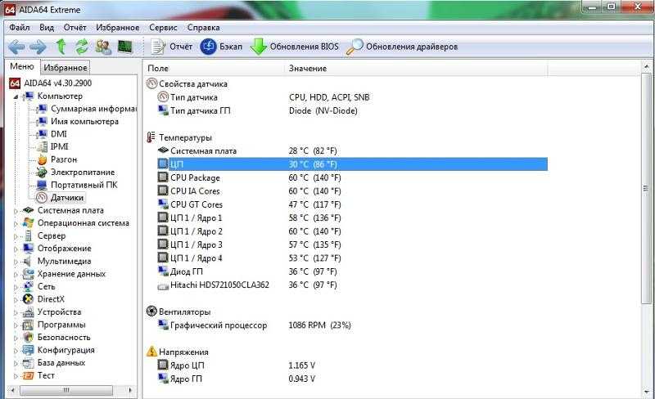Open the Сервис menu

coord(163,28)
